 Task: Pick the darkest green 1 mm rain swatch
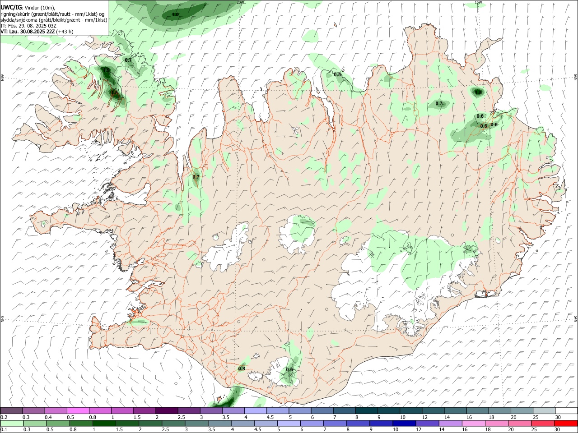pyautogui.click(x=104, y=423)
